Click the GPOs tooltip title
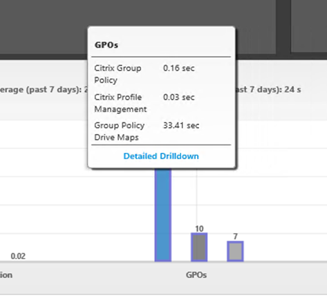Viewport: 327px width, 300px height. 106,45
